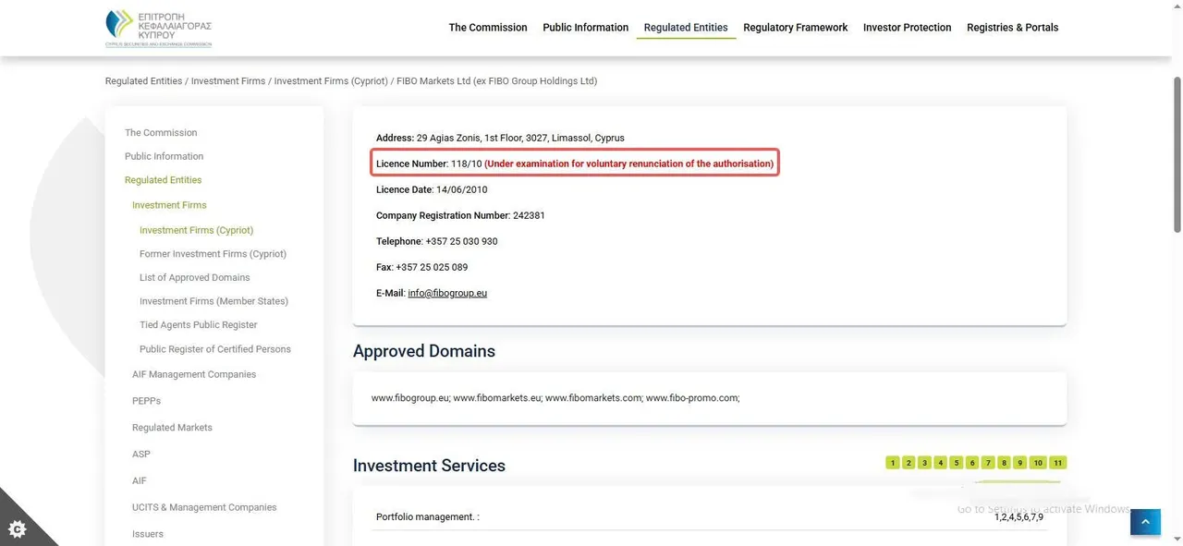Open Investment Firms (Member States) sidebar link
The image size is (1183, 546).
(213, 301)
